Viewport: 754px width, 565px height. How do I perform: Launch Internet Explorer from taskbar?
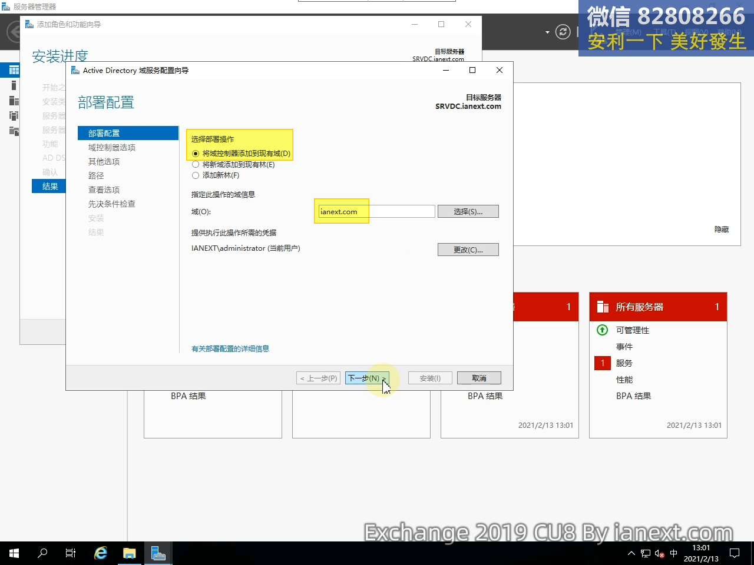pyautogui.click(x=101, y=553)
